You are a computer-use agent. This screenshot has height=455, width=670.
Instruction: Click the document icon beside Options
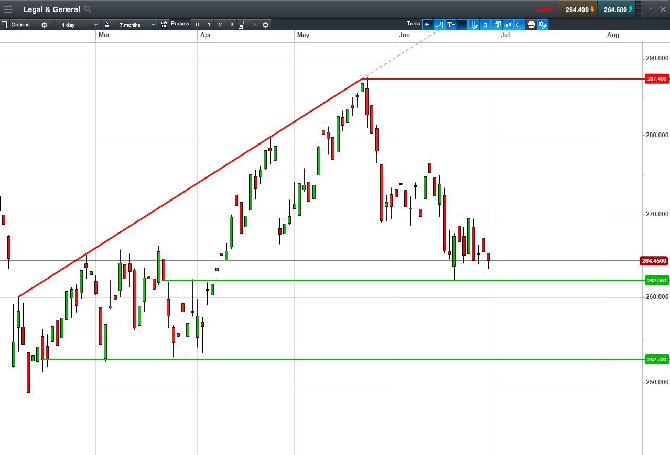(4, 25)
